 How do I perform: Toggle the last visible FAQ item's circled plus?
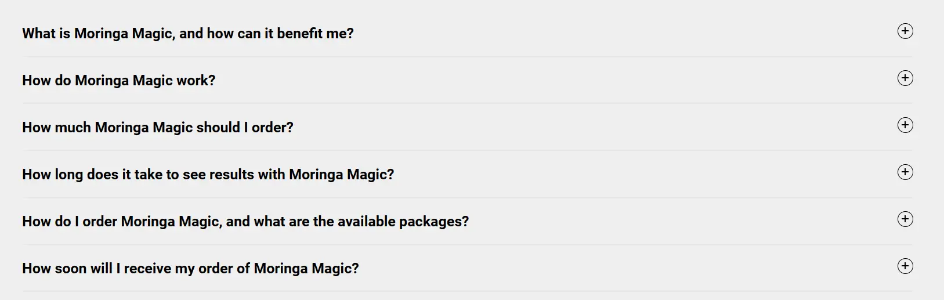[x=905, y=266]
